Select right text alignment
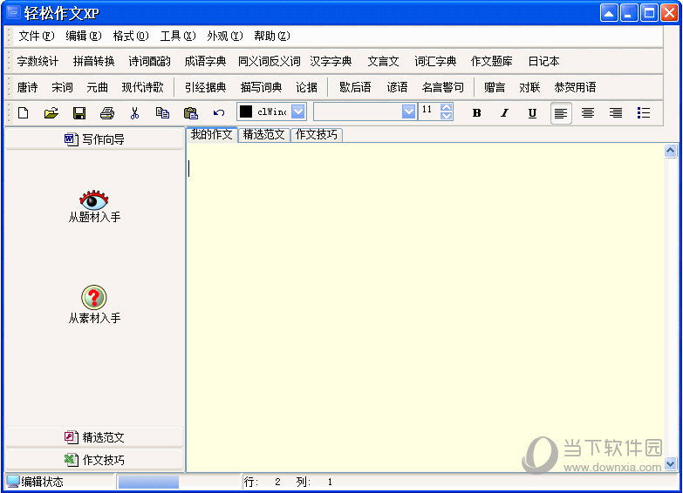This screenshot has width=683, height=493. (616, 113)
